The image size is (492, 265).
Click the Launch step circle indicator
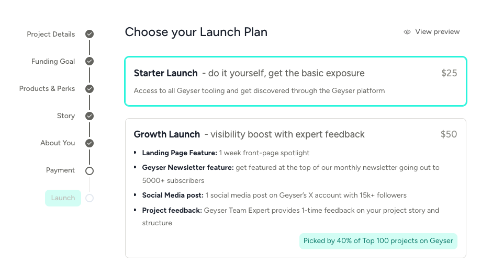[90, 198]
